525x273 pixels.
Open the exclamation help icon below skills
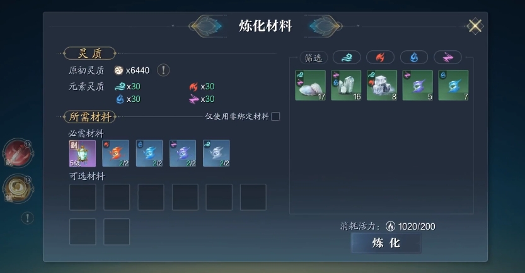(x=28, y=218)
